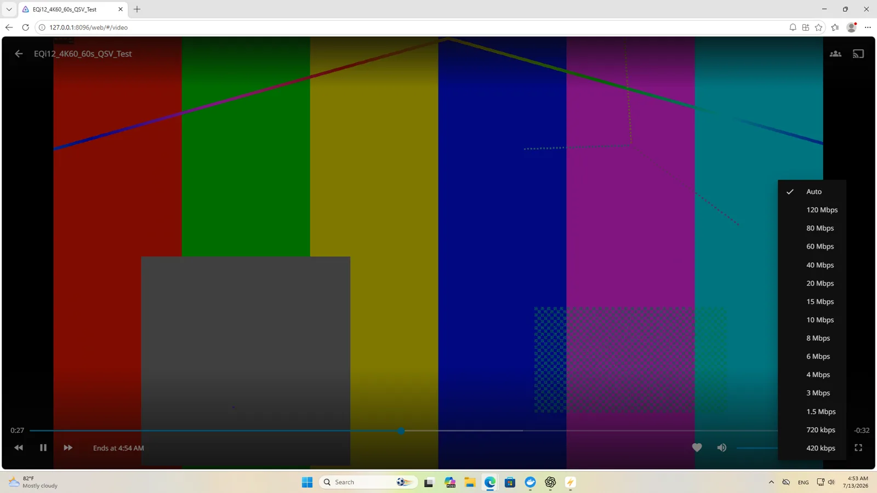877x493 pixels.
Task: Open the browser apps icon in address bar
Action: click(x=806, y=27)
